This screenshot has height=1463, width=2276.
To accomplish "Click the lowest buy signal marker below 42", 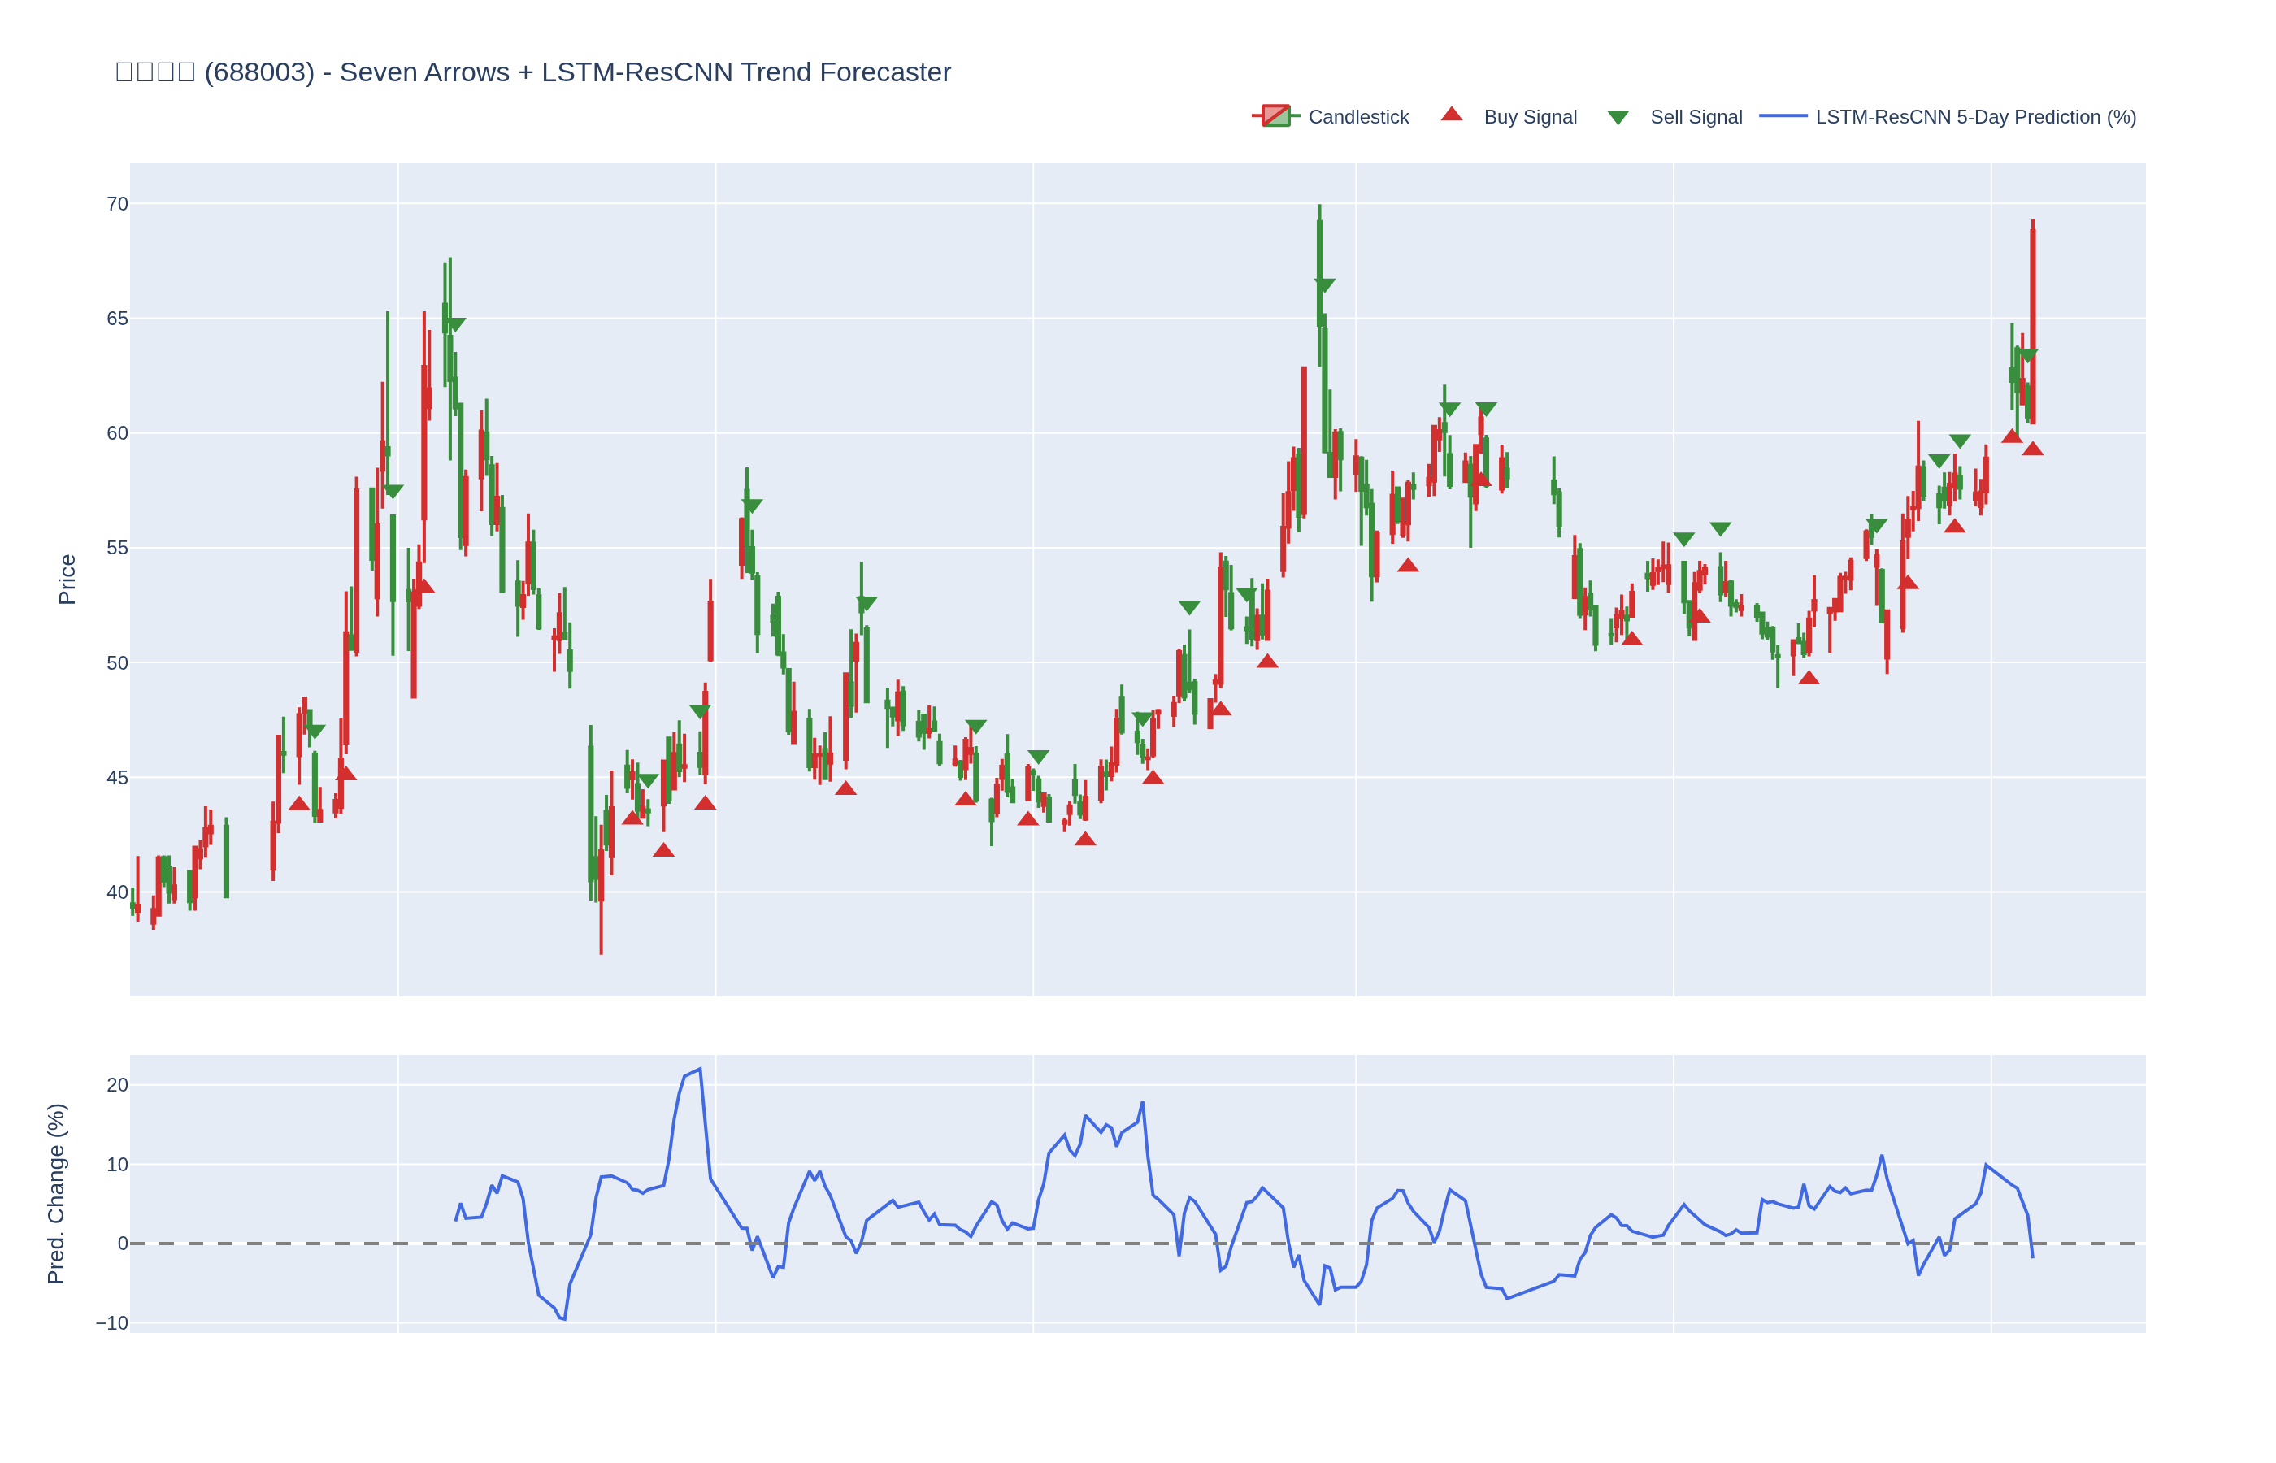I will click(663, 850).
